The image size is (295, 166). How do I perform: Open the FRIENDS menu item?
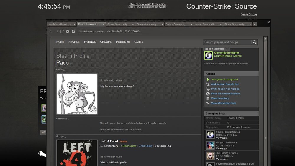coord(90,42)
